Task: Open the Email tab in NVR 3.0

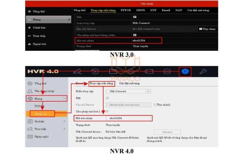Action: click(166, 10)
